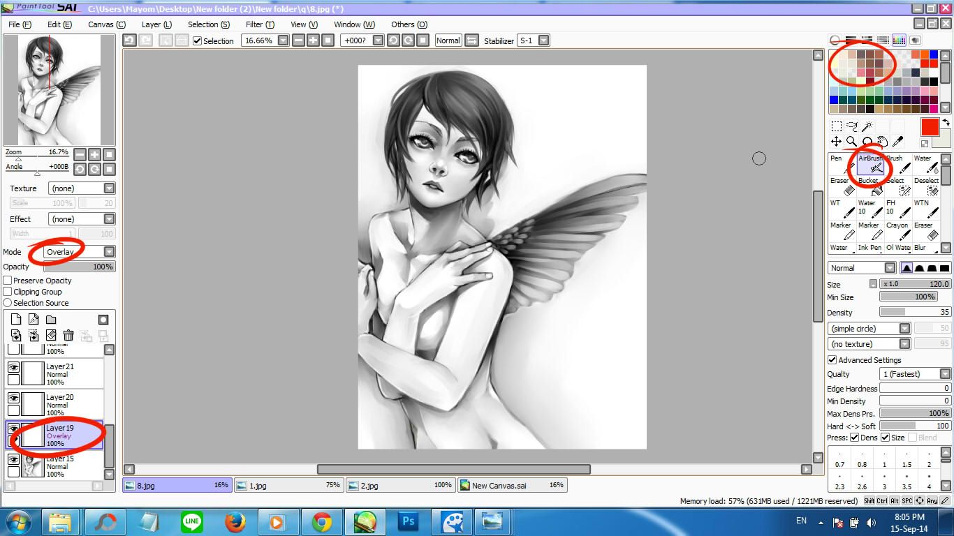Open the Canvas menu
The width and height of the screenshot is (954, 536).
pos(107,24)
